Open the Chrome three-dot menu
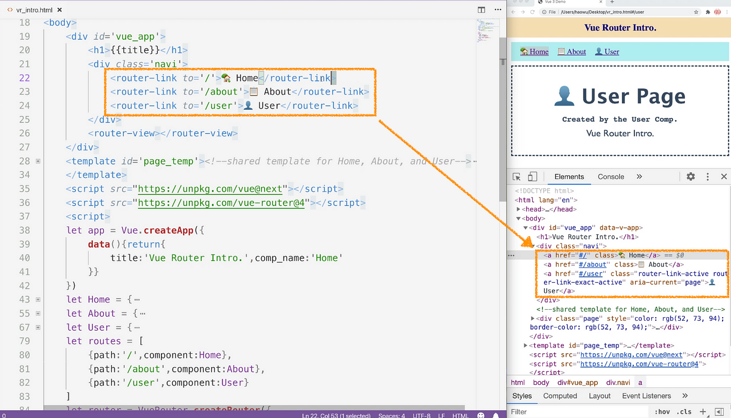This screenshot has width=731, height=418. 728,12
